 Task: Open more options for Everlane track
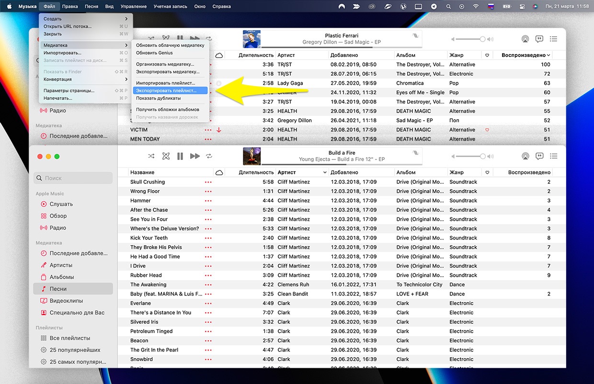[x=208, y=304]
